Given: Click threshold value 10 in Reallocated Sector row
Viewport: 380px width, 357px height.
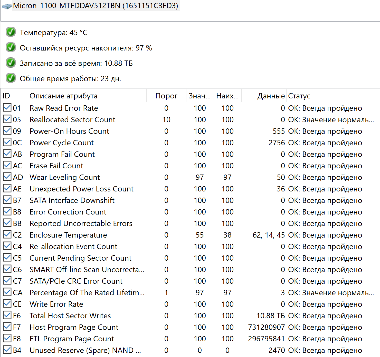Looking at the screenshot, I should coord(166,120).
